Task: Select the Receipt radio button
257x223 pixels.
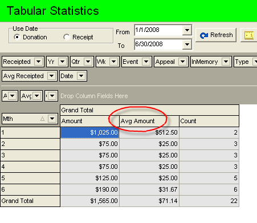Action: tap(67, 37)
